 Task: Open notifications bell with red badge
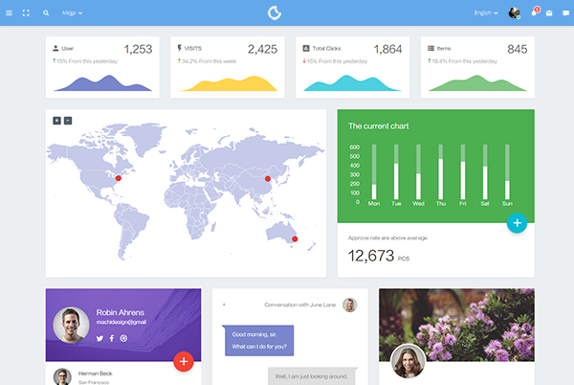pos(534,12)
